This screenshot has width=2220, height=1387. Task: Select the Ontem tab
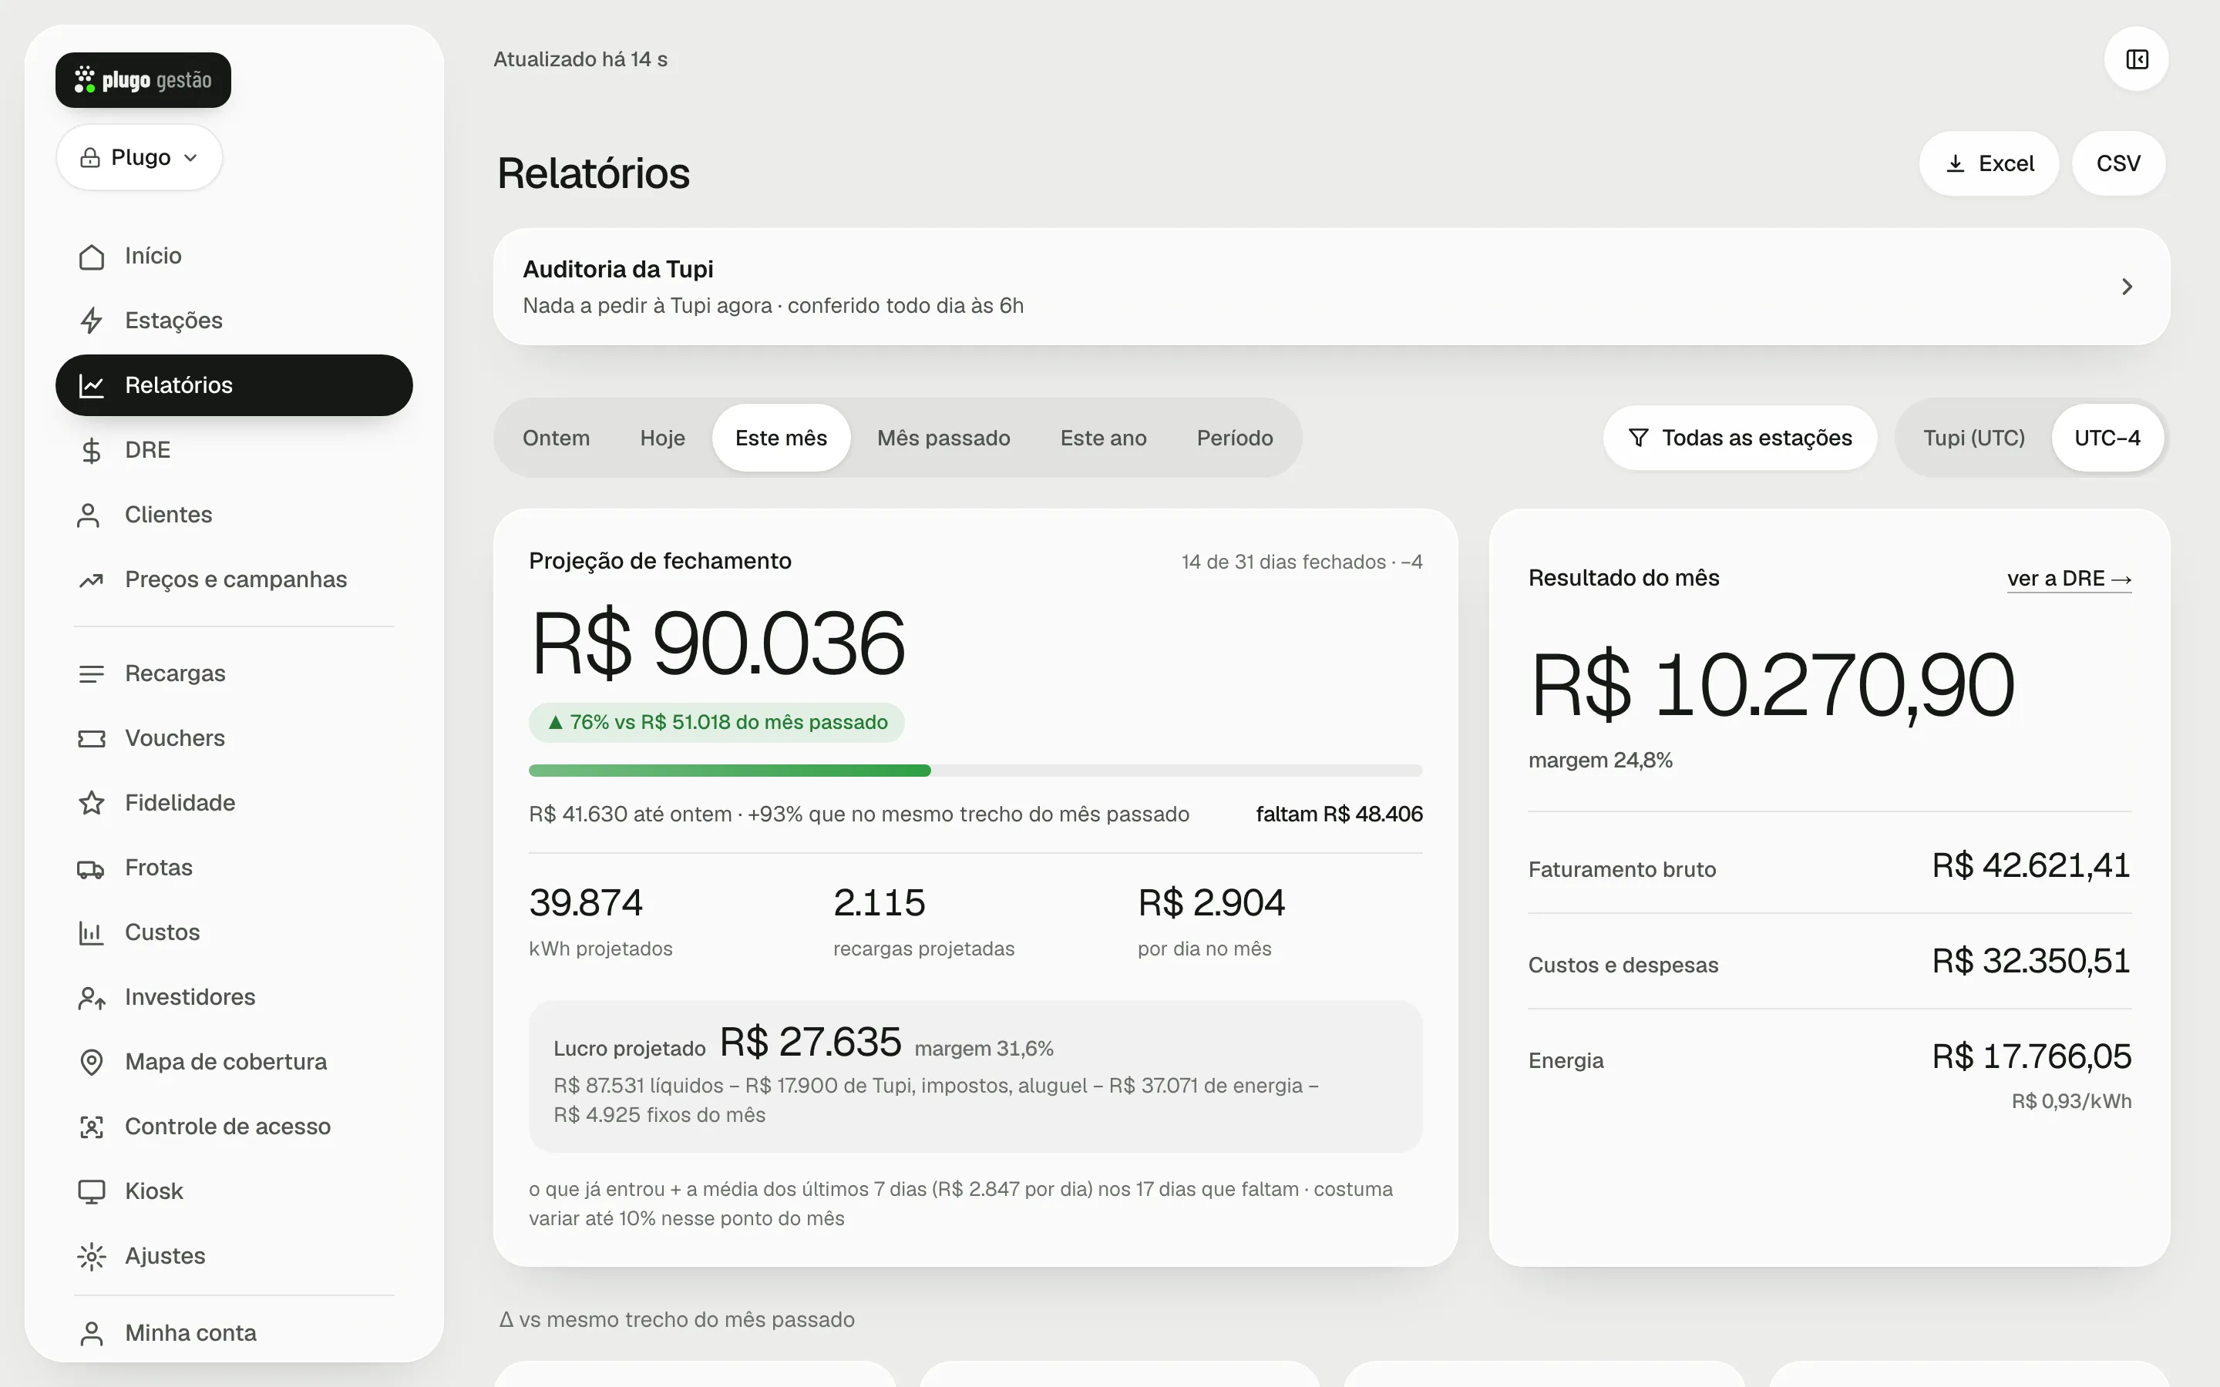(x=556, y=438)
